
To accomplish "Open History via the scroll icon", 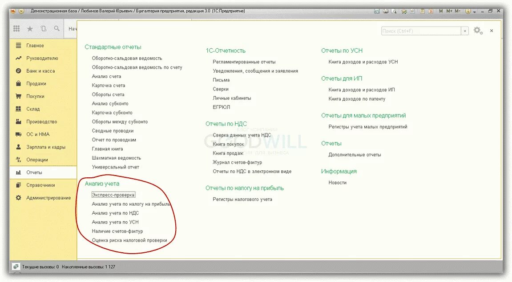I will pyautogui.click(x=44, y=29).
